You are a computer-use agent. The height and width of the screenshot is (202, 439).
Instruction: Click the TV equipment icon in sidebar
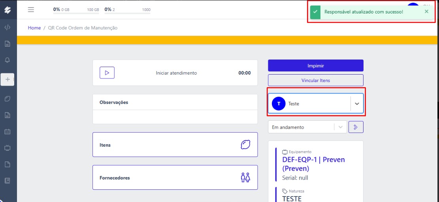pos(7,148)
